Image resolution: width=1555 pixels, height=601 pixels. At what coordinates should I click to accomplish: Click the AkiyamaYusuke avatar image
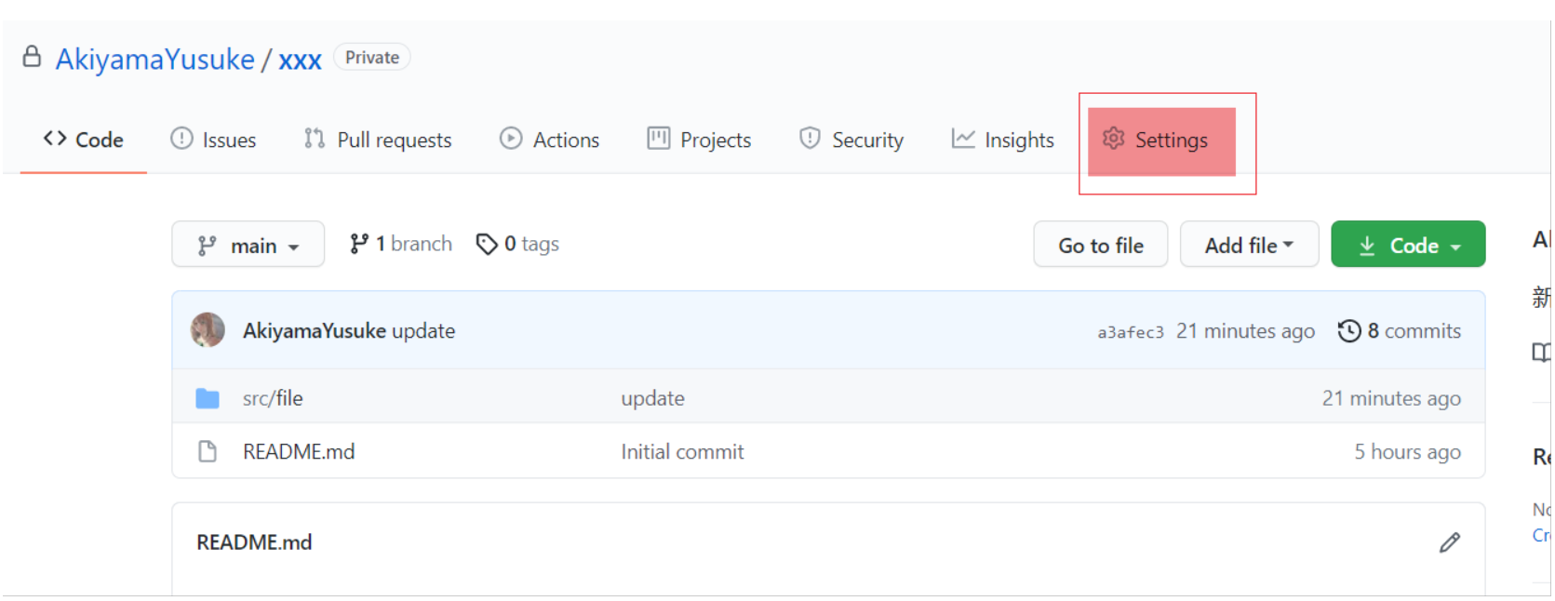(208, 330)
